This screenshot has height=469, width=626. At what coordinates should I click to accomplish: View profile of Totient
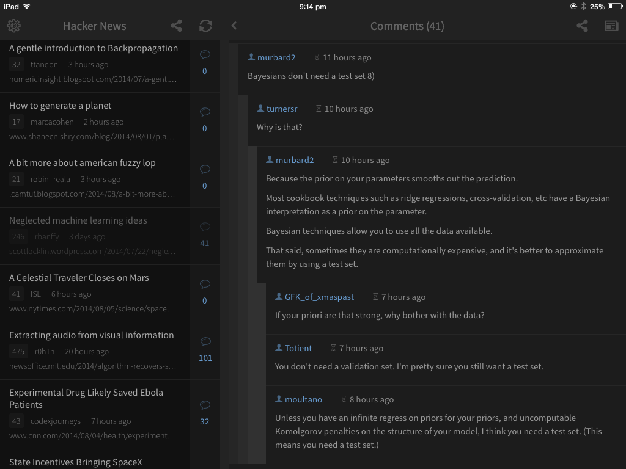(x=298, y=348)
